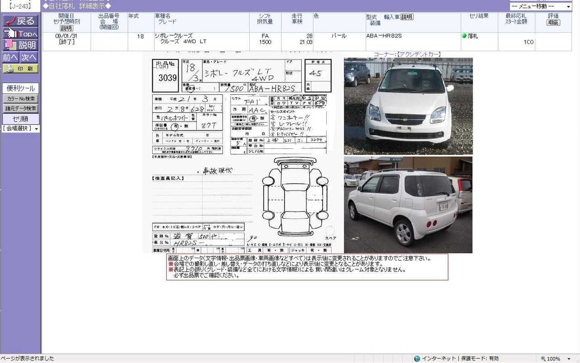The image size is (580, 363).
Task: Click 説明 under the 開催日 column header
Action: point(67,28)
